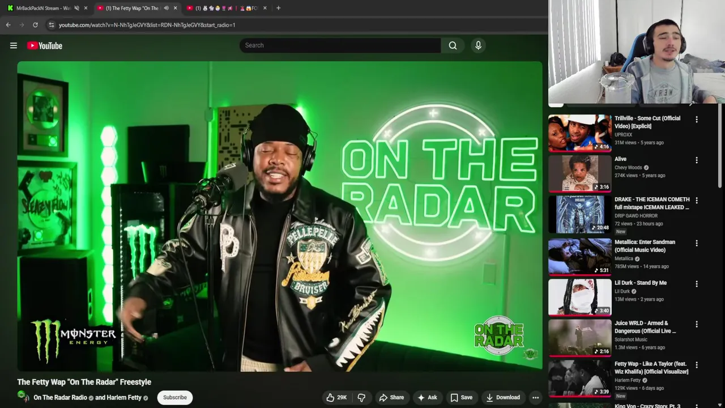
Task: Share the Fetty Wap freestyle video
Action: click(x=391, y=397)
